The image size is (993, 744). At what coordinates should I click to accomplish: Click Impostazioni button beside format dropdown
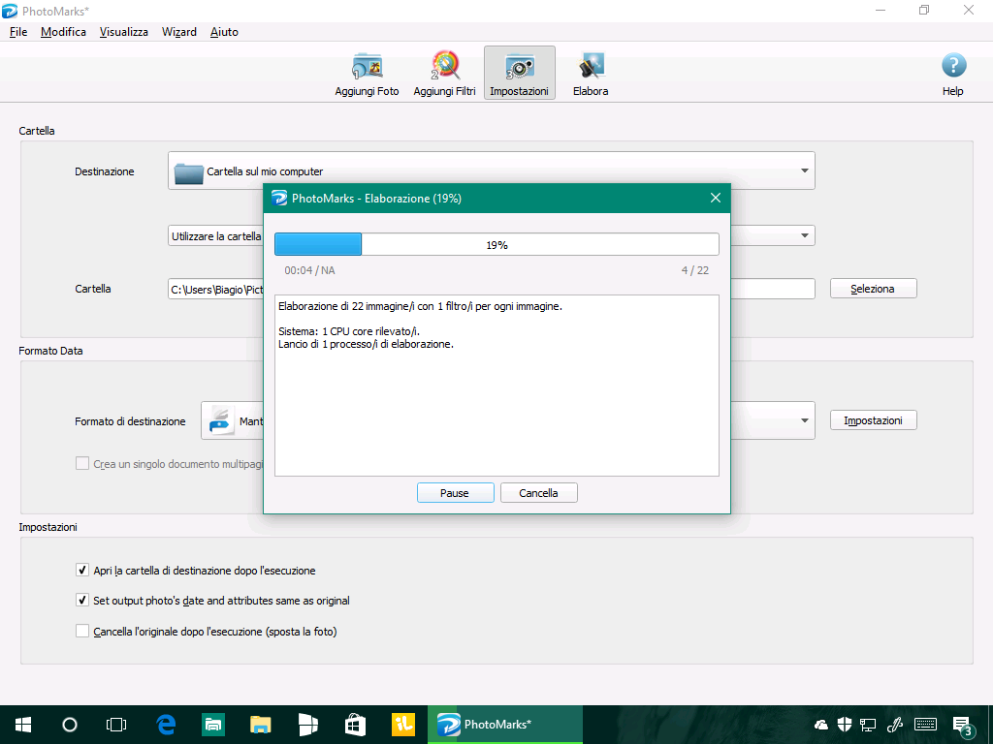click(874, 420)
